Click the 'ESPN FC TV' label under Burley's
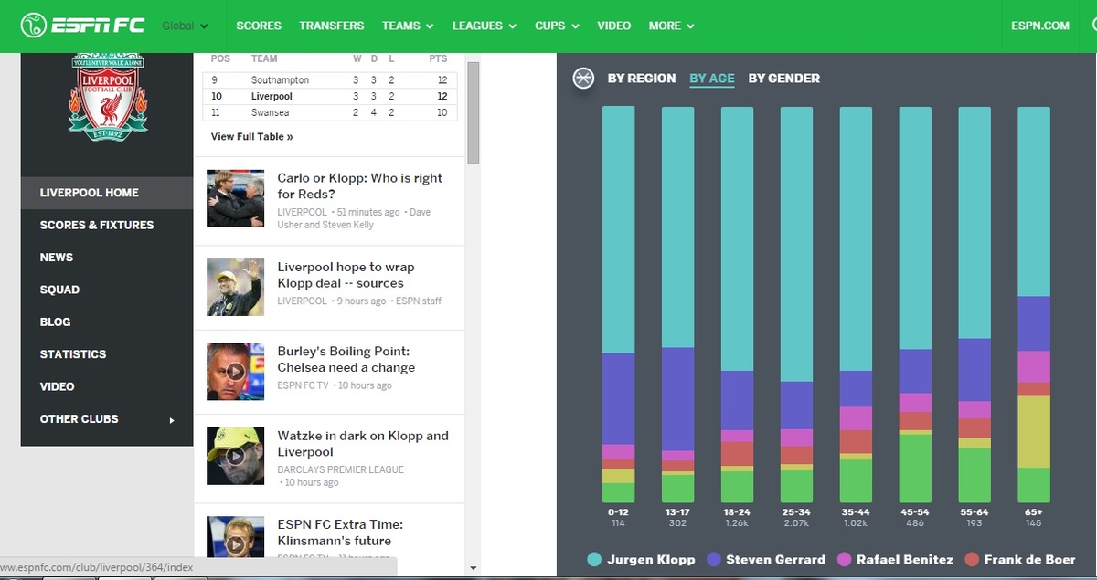 click(303, 385)
